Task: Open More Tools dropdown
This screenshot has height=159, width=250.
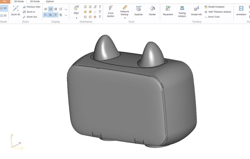Action: pyautogui.click(x=212, y=17)
